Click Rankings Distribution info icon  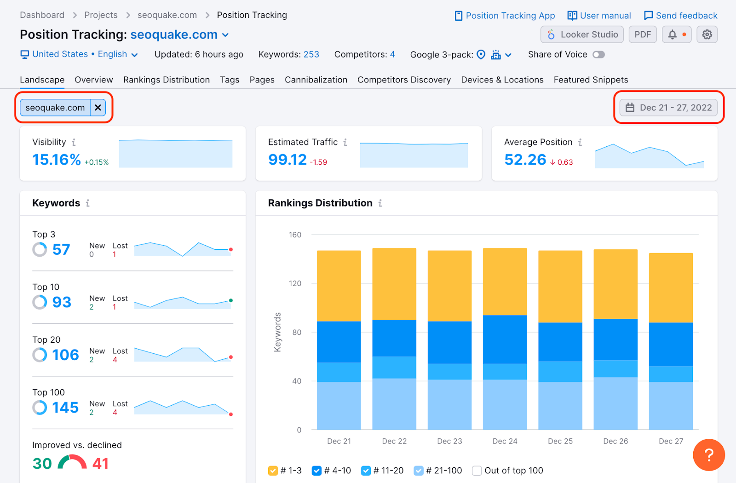tap(380, 203)
